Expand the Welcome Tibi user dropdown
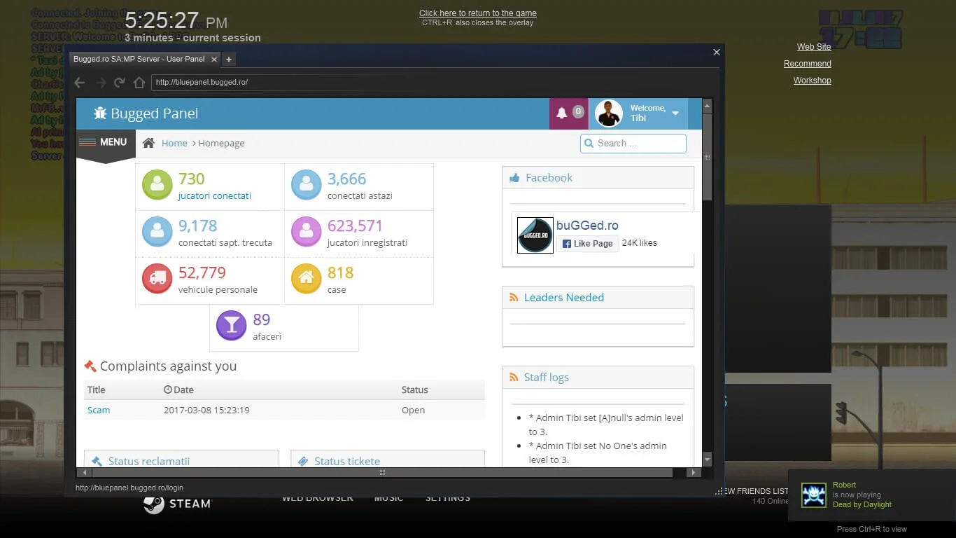This screenshot has width=956, height=538. coord(675,113)
